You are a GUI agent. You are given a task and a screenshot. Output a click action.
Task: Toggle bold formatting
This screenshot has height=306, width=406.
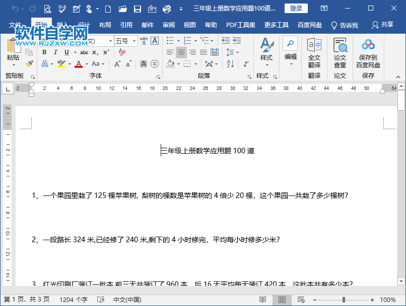click(45, 52)
